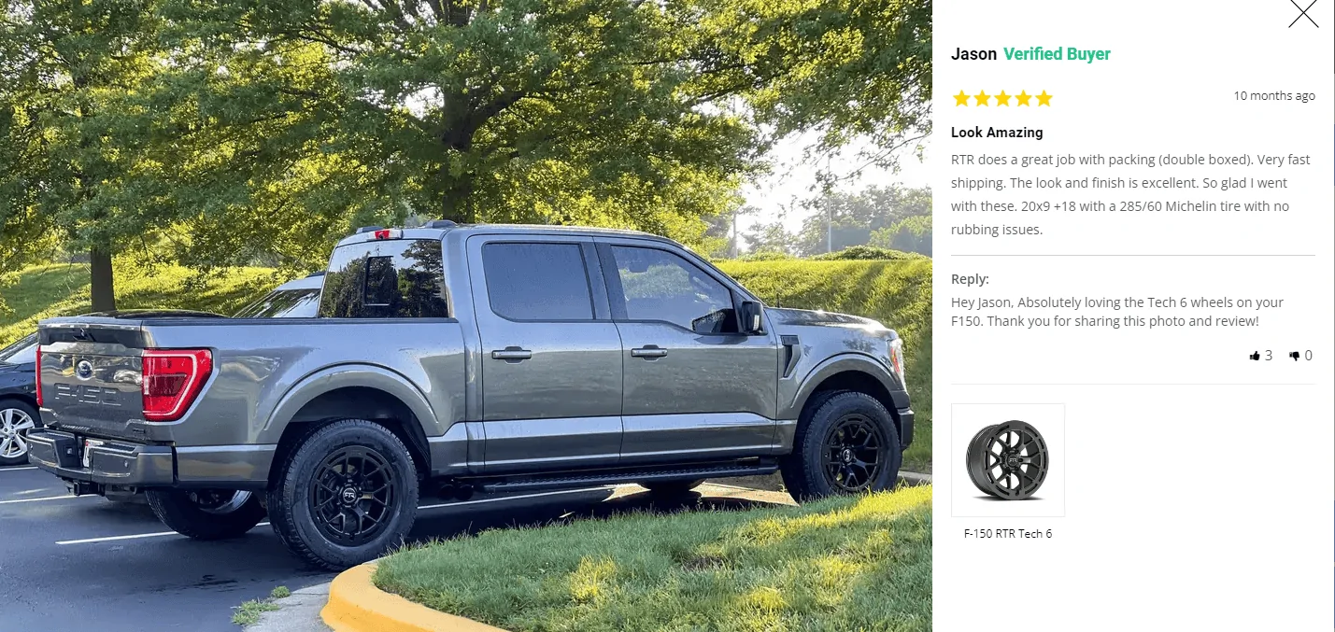Viewport: 1335px width, 632px height.
Task: Click the third yellow rating star
Action: click(x=1002, y=98)
